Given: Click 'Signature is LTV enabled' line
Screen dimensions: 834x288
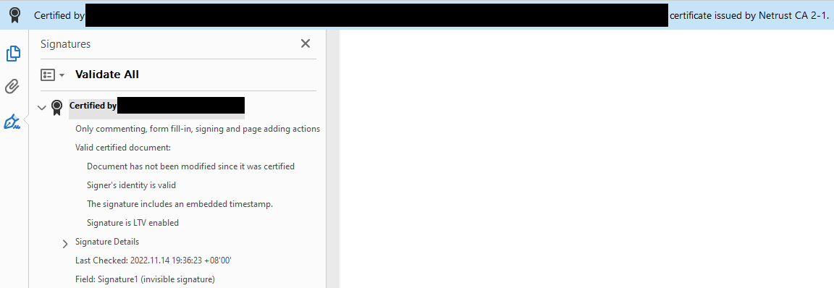Looking at the screenshot, I should coord(132,223).
